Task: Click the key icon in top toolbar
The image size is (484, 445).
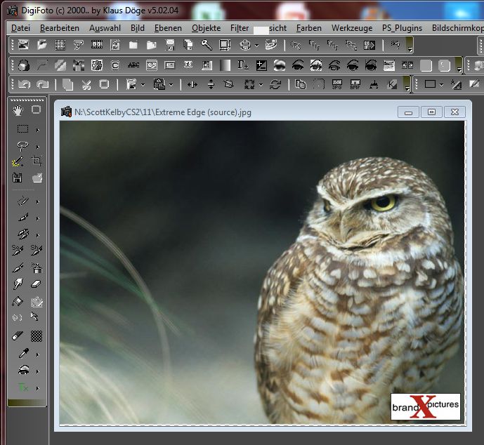Action: click(x=207, y=45)
